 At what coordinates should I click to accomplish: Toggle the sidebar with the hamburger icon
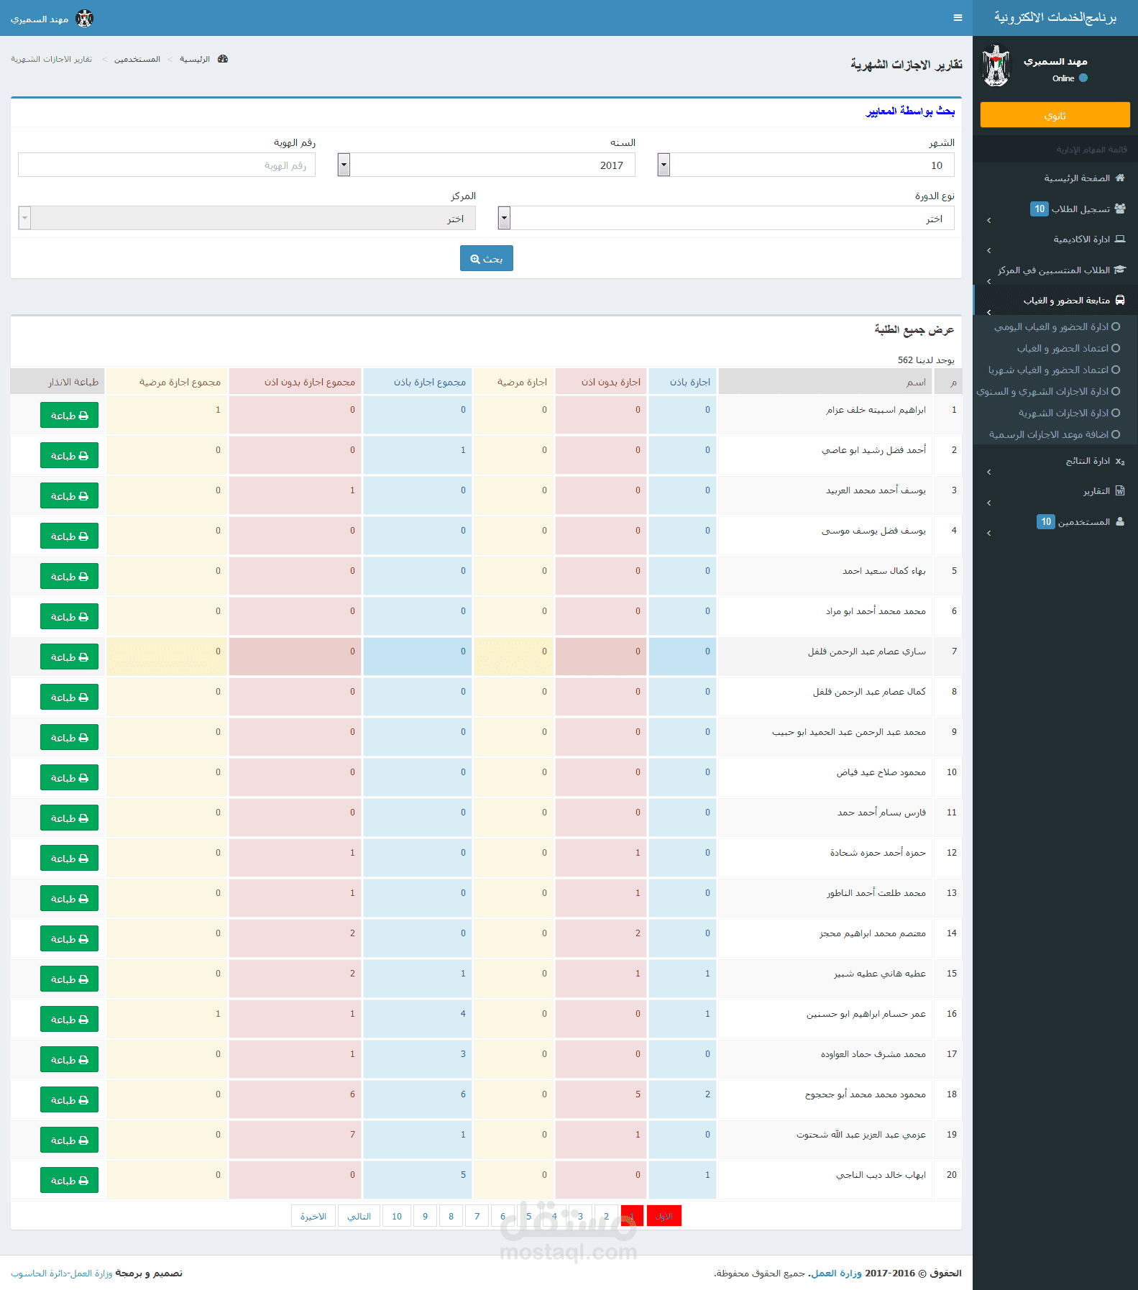(958, 18)
